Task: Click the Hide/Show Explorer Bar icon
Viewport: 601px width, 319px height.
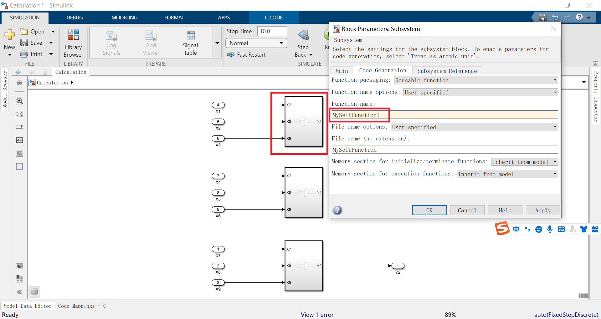Action: click(19, 83)
